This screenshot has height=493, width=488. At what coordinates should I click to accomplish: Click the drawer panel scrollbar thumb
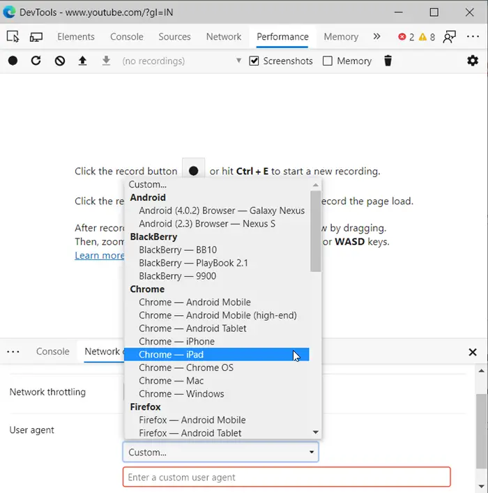click(x=482, y=432)
